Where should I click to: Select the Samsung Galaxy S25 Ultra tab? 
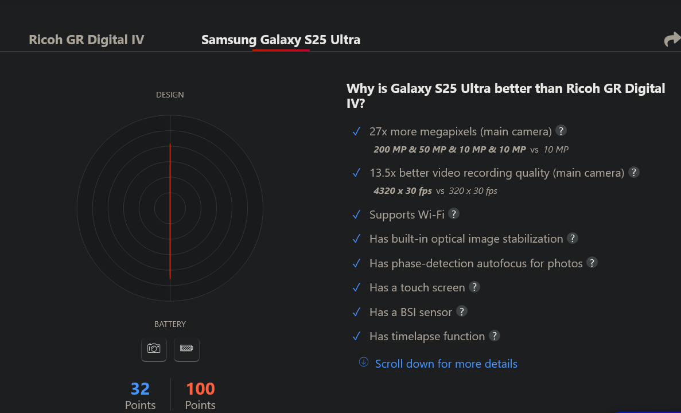pyautogui.click(x=281, y=40)
